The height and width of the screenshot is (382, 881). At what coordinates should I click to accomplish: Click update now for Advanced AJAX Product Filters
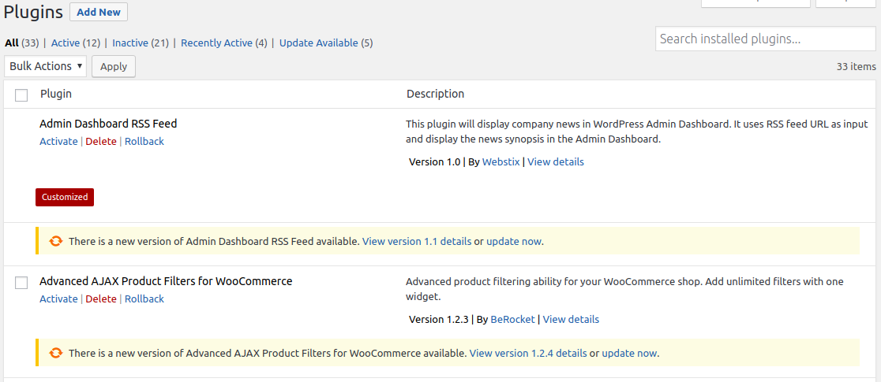coord(629,354)
